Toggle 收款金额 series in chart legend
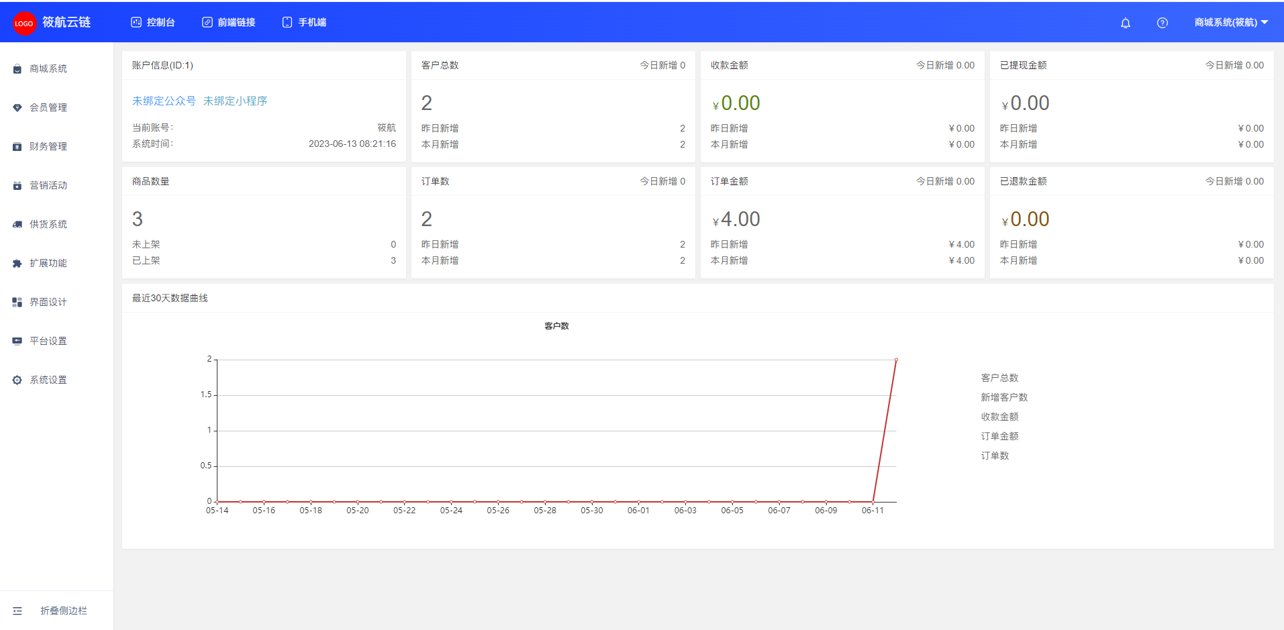 click(999, 417)
